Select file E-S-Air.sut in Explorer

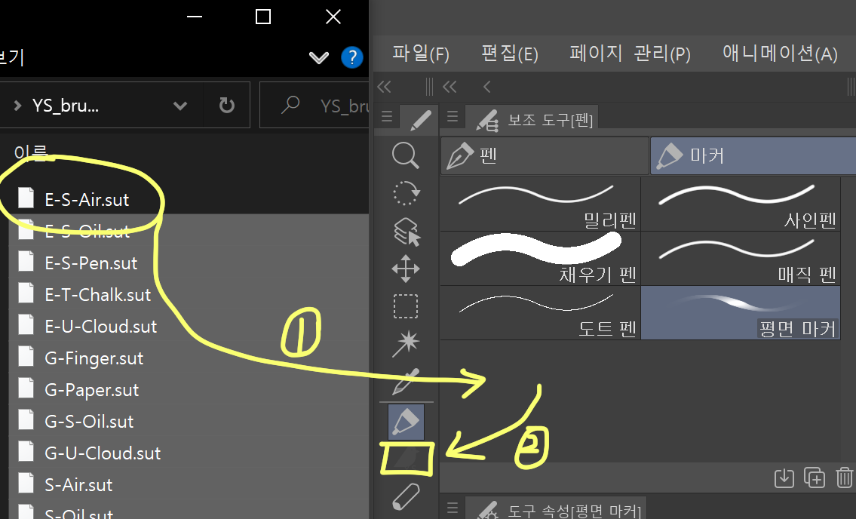(x=86, y=199)
